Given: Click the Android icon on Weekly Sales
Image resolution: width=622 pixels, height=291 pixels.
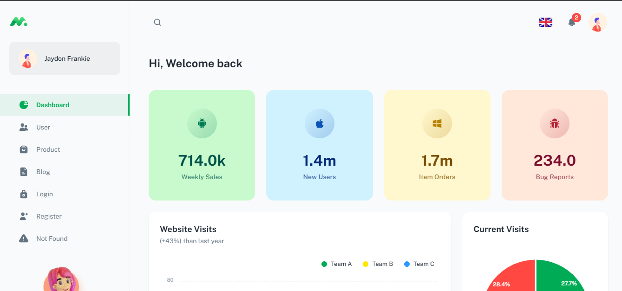Looking at the screenshot, I should point(202,123).
